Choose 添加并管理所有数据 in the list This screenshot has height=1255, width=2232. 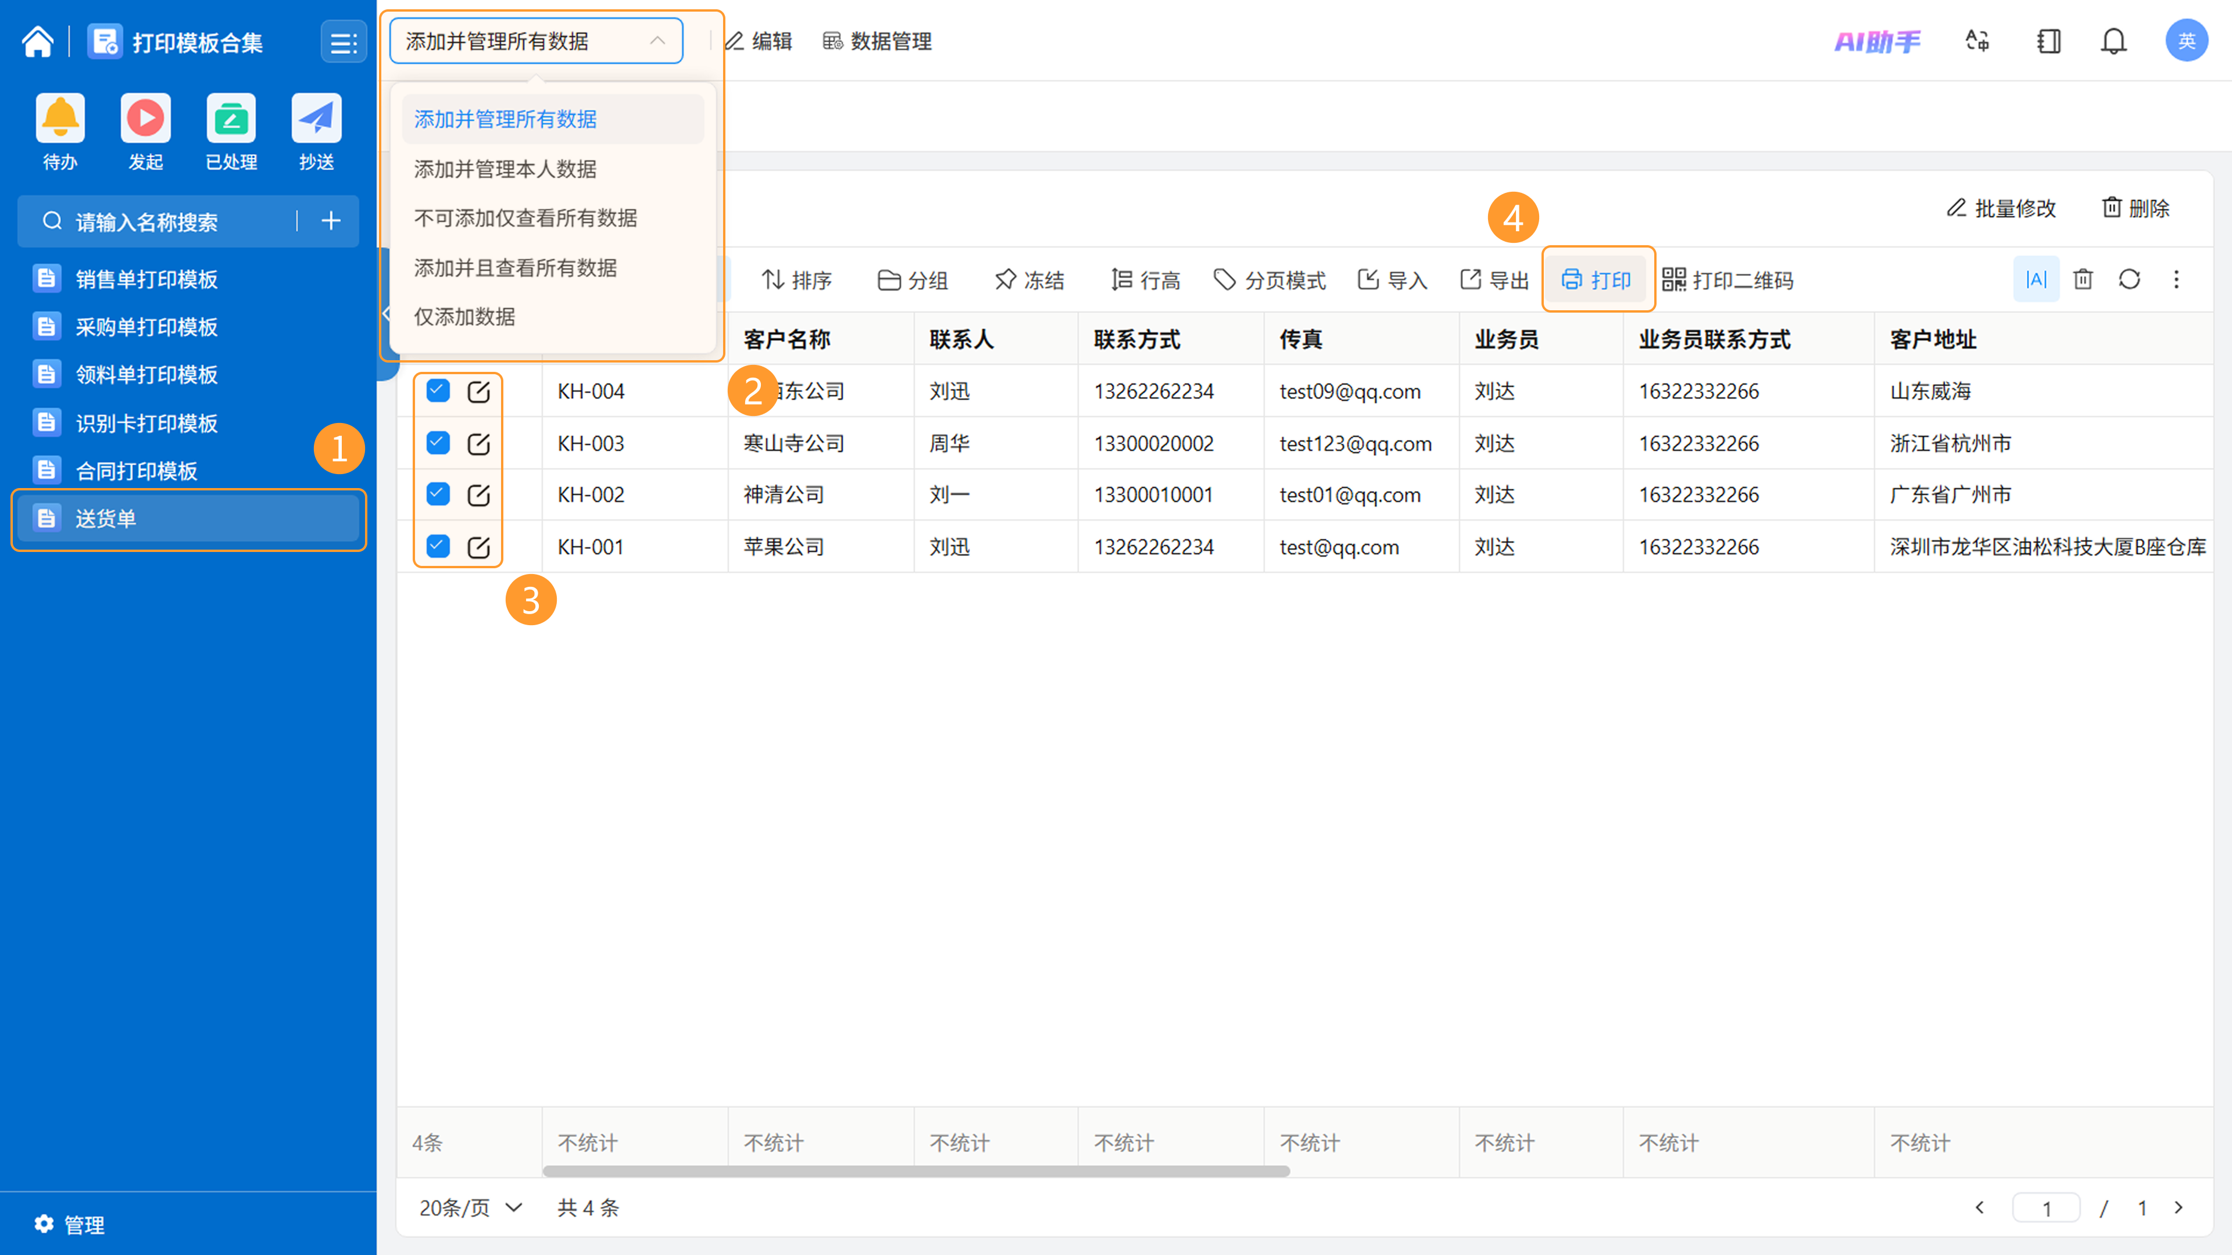[553, 119]
